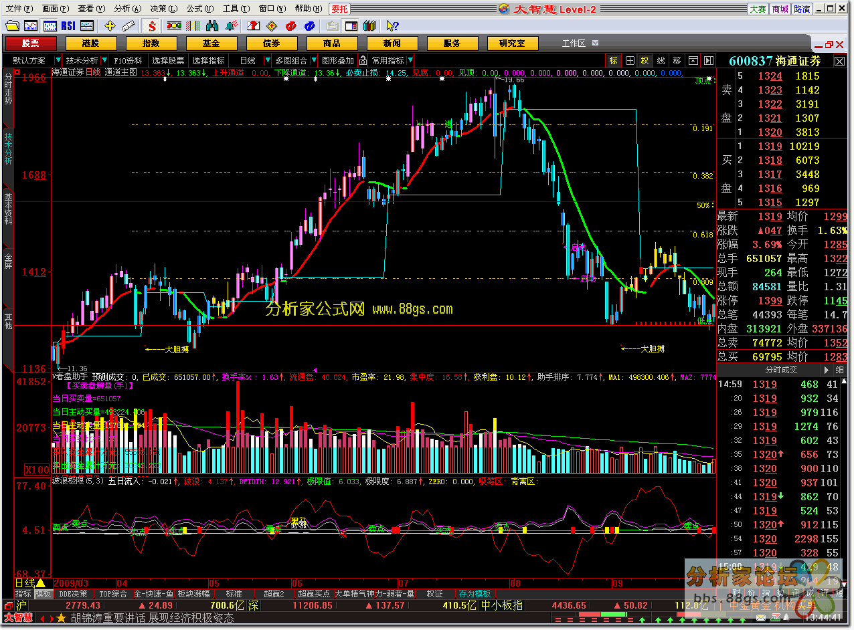Image resolution: width=854 pixels, height=630 pixels.
Task: Toggle the 标 mark button
Action: [614, 60]
